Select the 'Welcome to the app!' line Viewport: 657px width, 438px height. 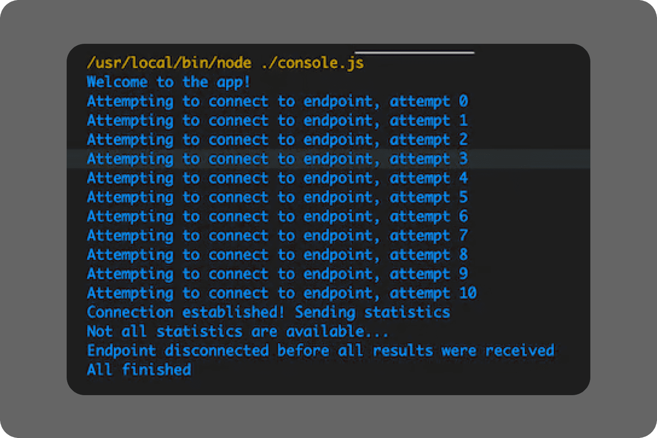pos(168,82)
